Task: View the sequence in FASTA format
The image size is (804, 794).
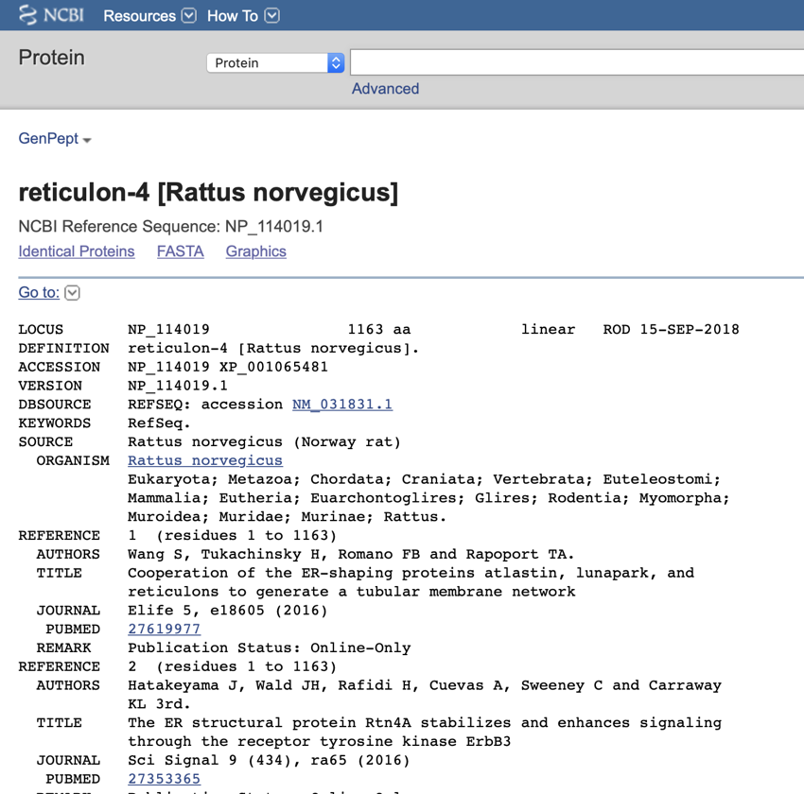Action: [x=180, y=251]
